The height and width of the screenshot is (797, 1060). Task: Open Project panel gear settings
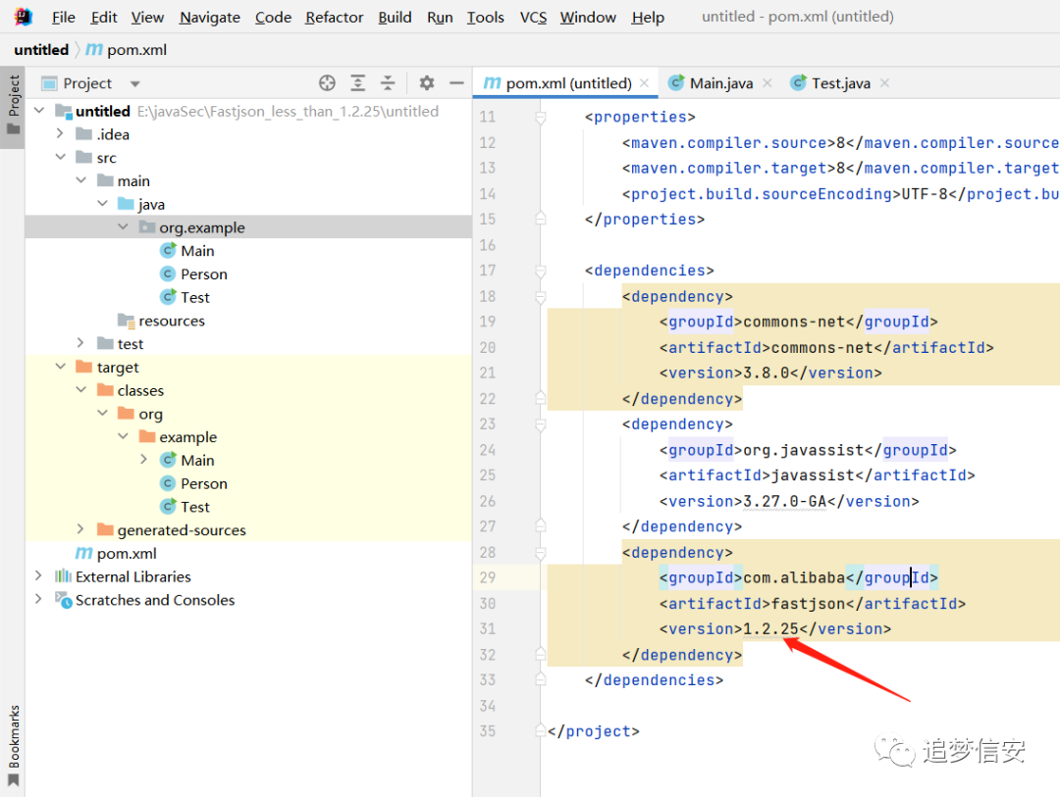tap(427, 83)
